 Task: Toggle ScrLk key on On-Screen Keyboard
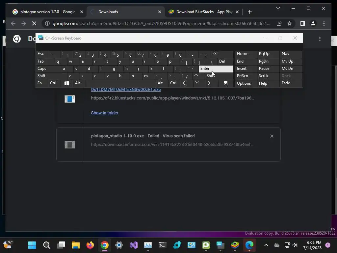click(268, 76)
